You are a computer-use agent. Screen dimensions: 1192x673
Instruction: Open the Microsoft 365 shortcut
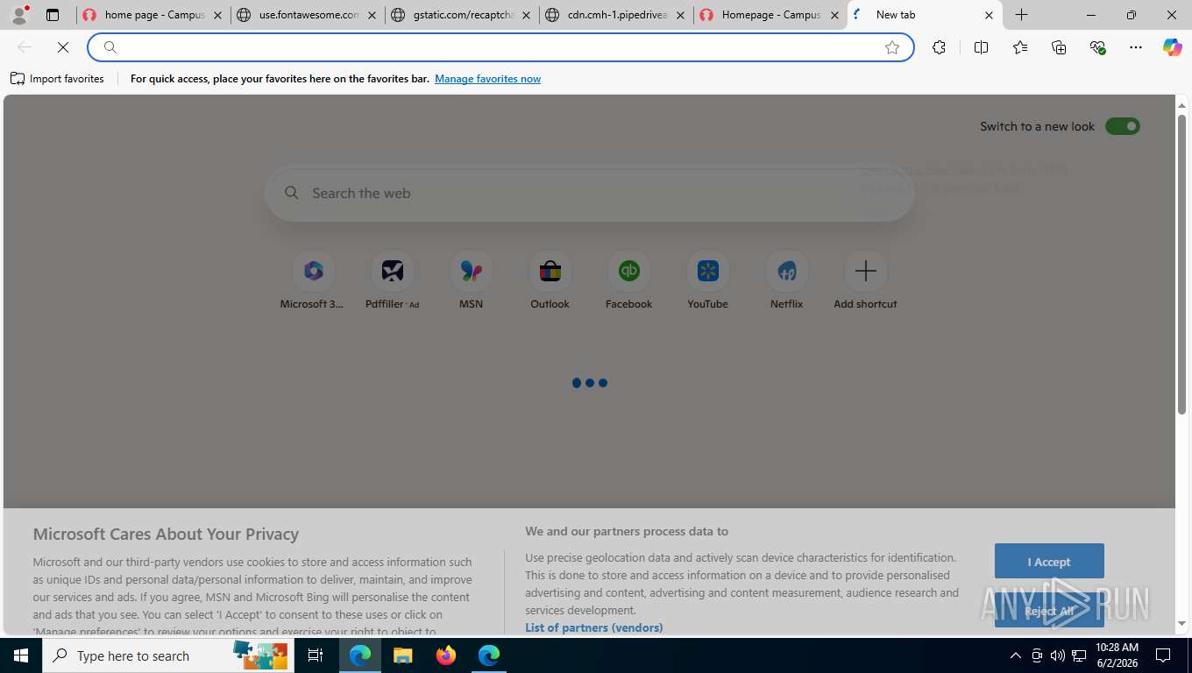click(313, 280)
